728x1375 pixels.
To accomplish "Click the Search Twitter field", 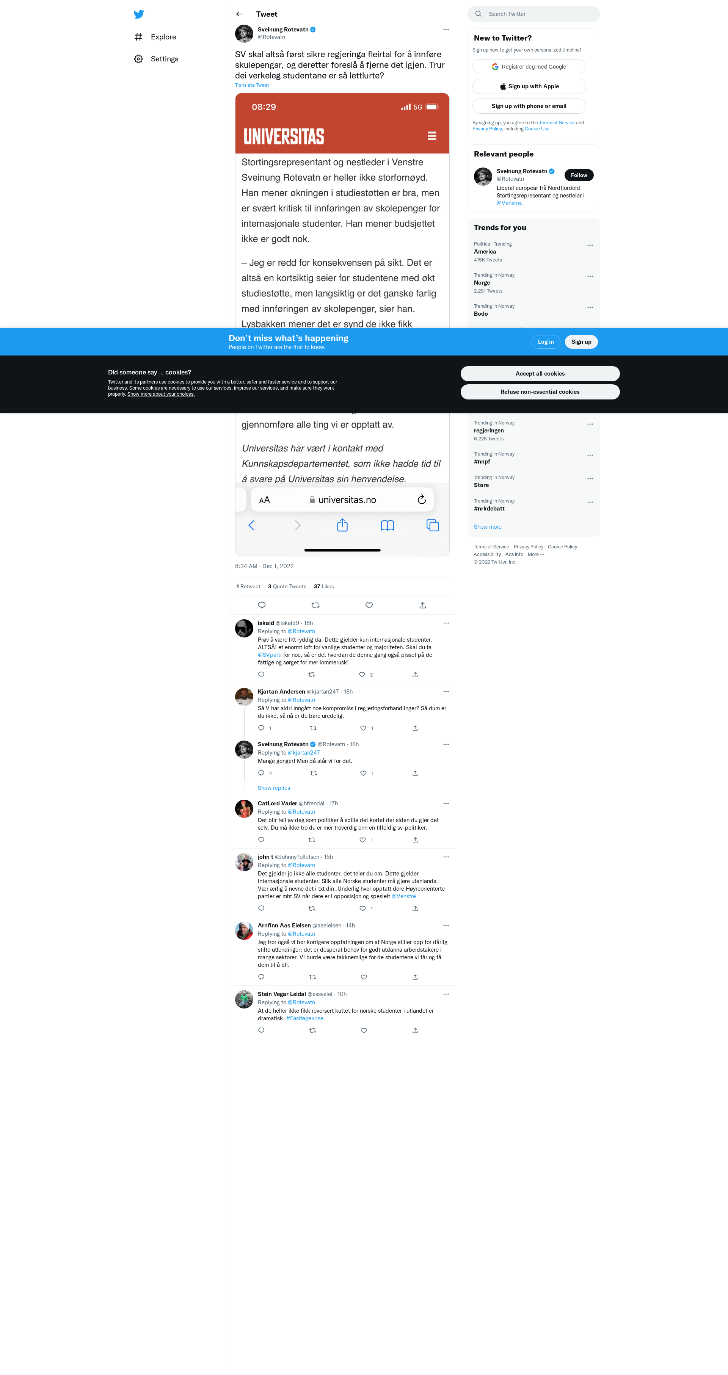I will pyautogui.click(x=533, y=14).
